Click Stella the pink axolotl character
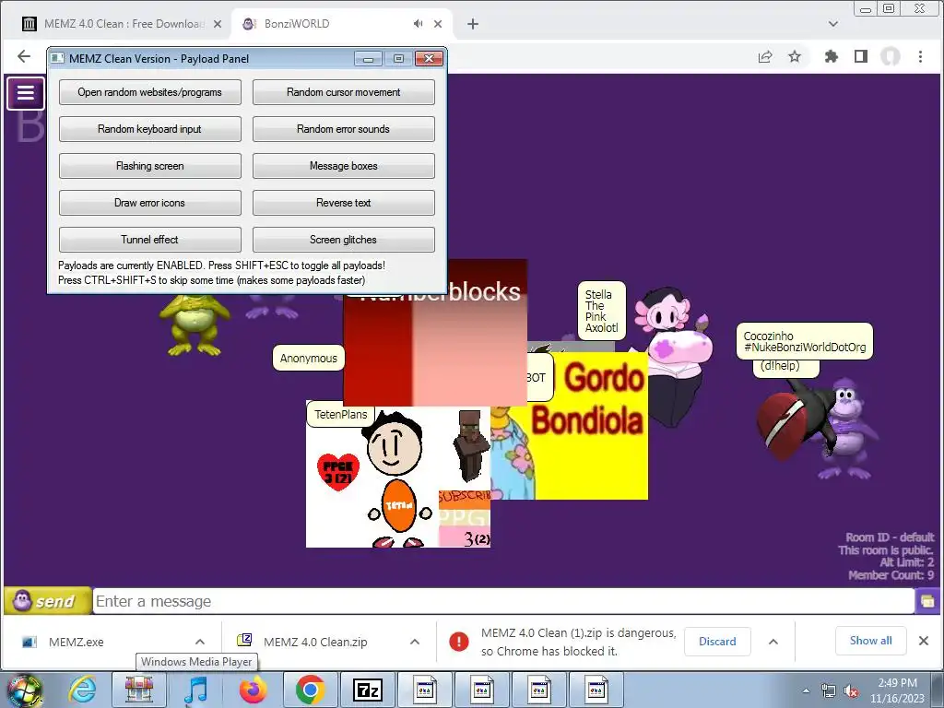The width and height of the screenshot is (944, 708). click(x=674, y=357)
